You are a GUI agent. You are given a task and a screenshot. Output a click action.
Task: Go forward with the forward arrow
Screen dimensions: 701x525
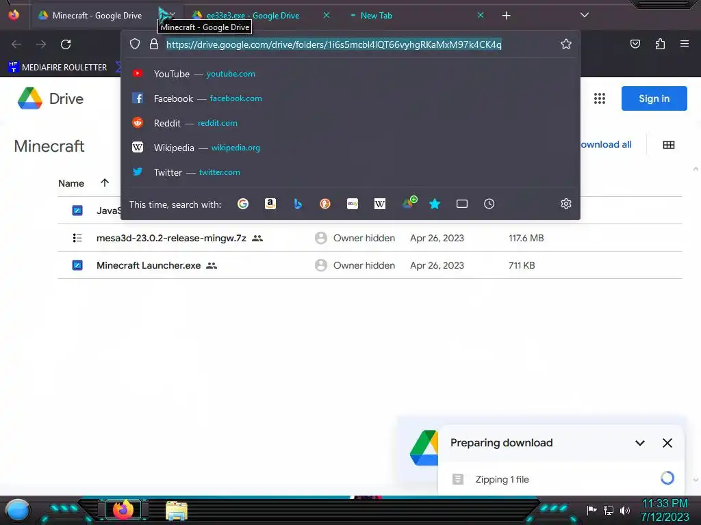coord(41,44)
